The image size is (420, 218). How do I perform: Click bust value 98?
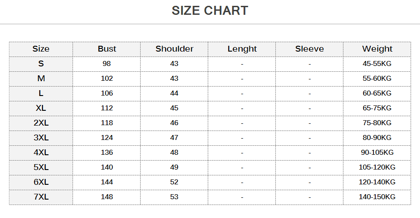[107, 64]
